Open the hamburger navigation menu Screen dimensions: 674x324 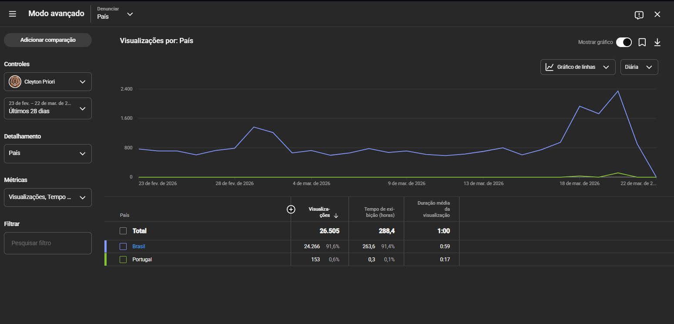point(13,14)
